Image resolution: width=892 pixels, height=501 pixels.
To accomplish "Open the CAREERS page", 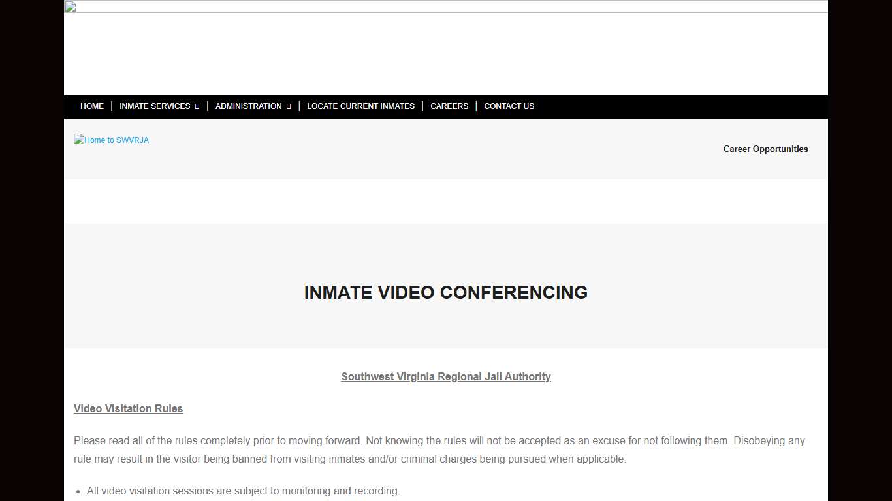I will pyautogui.click(x=449, y=106).
